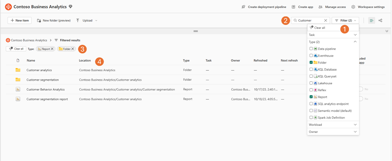Open the Upload dropdown

click(x=87, y=20)
